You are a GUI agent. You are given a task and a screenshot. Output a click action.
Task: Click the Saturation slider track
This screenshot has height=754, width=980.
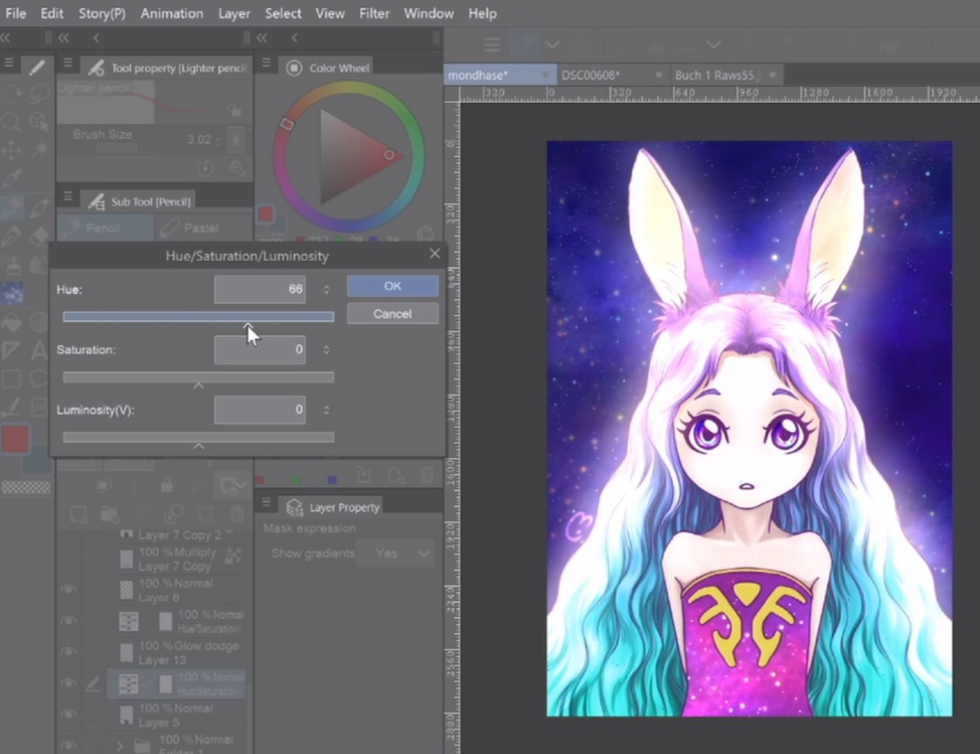tap(198, 377)
